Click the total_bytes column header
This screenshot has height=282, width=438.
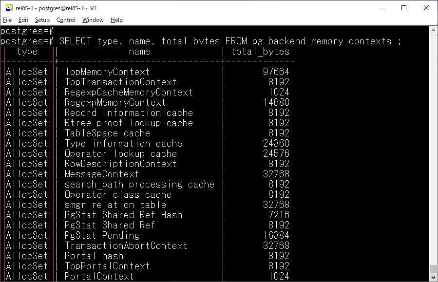click(260, 52)
